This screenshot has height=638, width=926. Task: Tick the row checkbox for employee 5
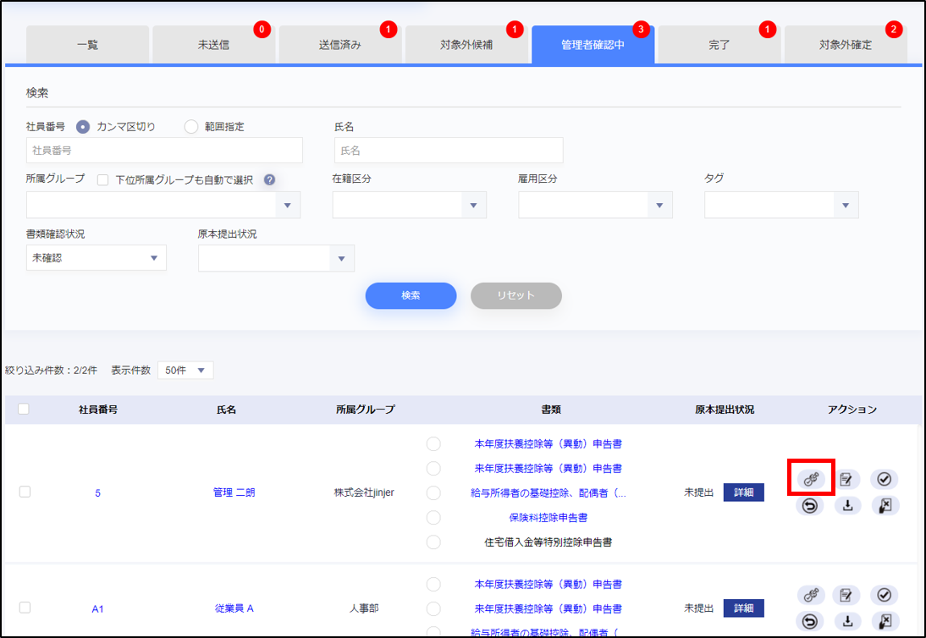pyautogui.click(x=25, y=492)
